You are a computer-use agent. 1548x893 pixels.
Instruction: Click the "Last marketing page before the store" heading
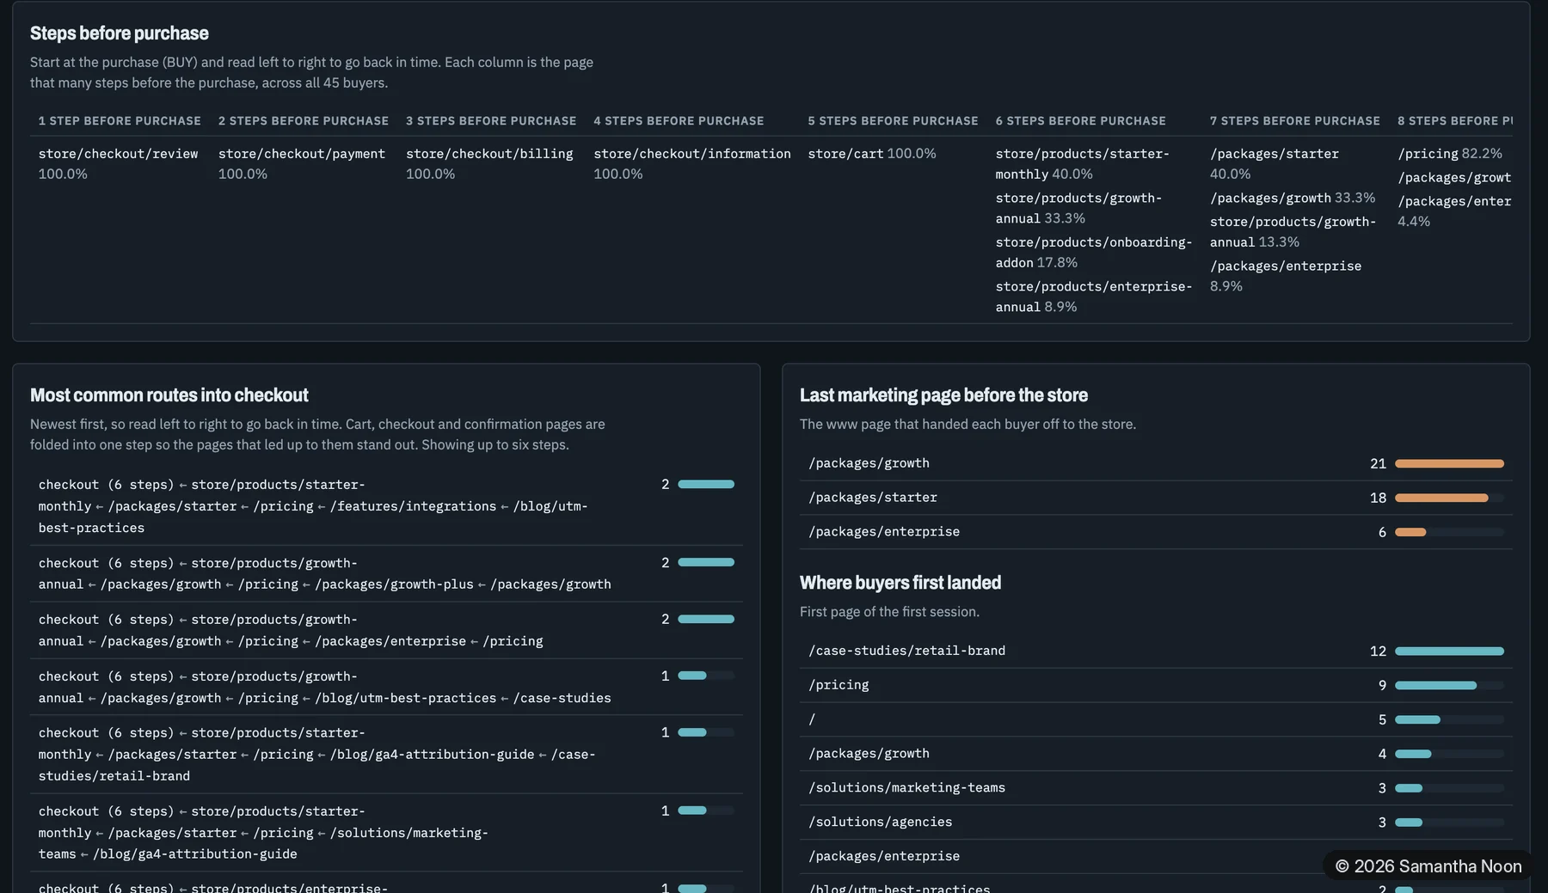(943, 395)
